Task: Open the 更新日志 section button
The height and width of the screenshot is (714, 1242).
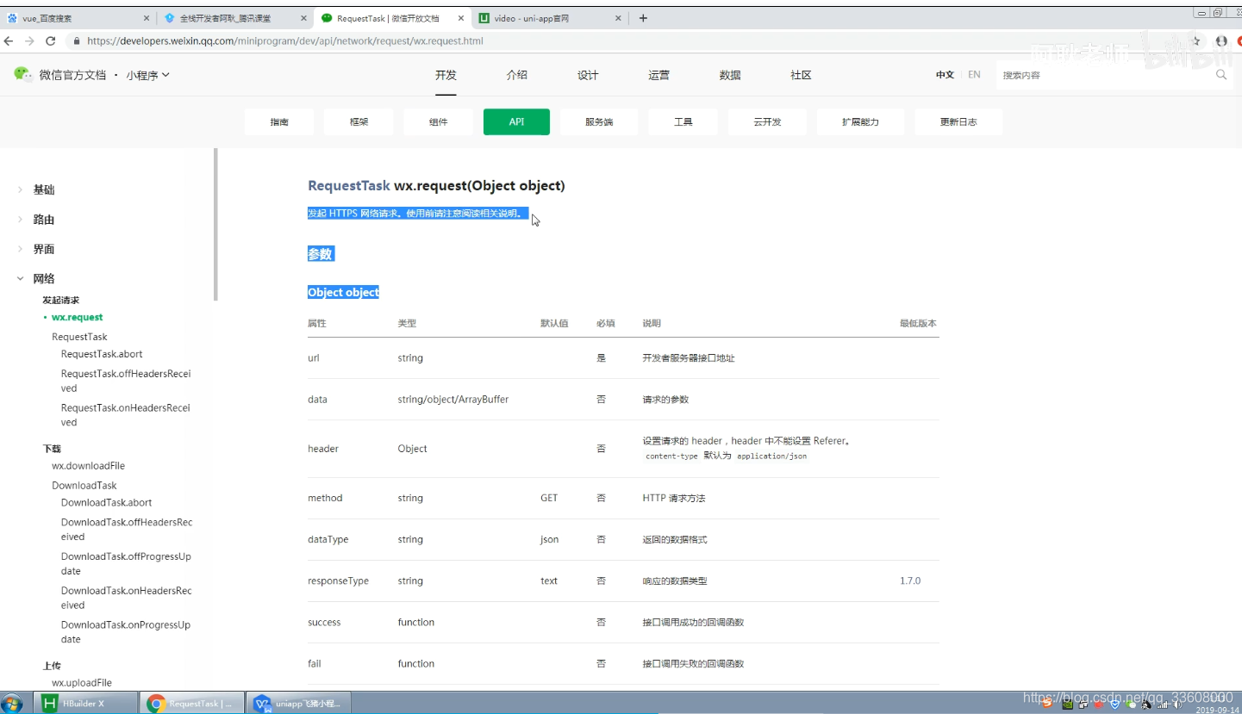Action: [x=958, y=122]
